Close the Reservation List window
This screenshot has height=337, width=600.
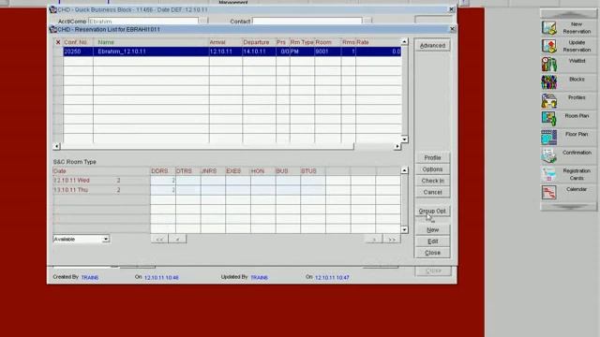tap(452, 29)
